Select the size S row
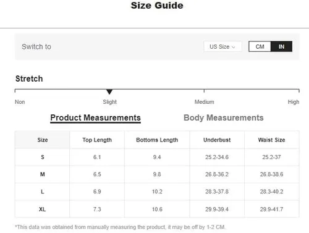 coord(157,157)
